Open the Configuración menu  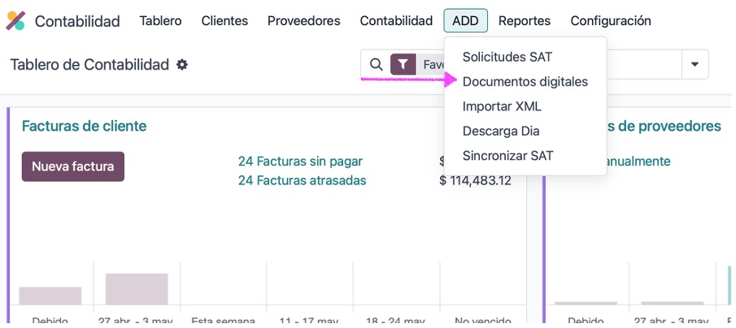click(x=611, y=20)
